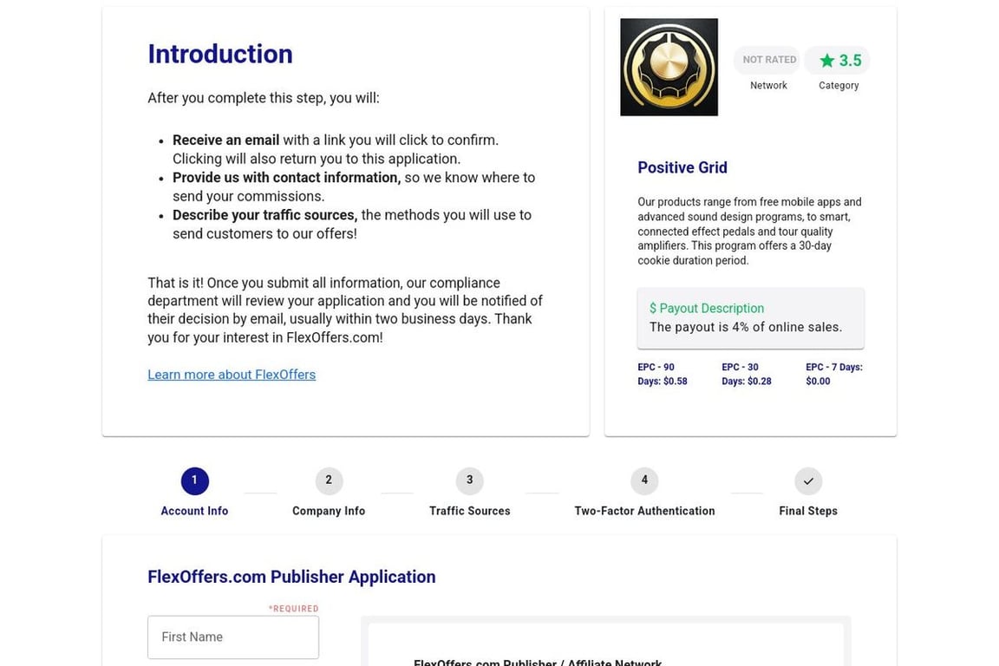This screenshot has height=666, width=999.
Task: Click the Positive Grid product description paragraph
Action: (x=750, y=231)
